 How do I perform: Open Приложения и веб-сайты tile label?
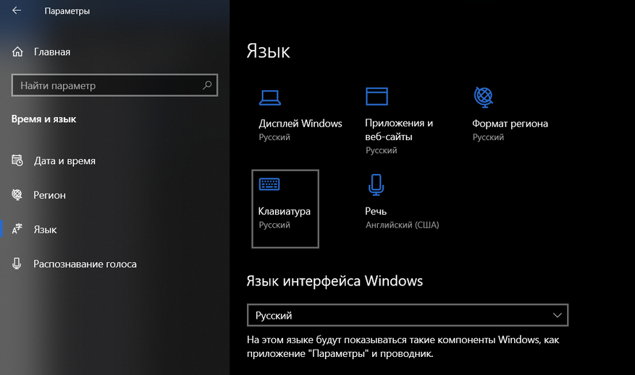399,130
